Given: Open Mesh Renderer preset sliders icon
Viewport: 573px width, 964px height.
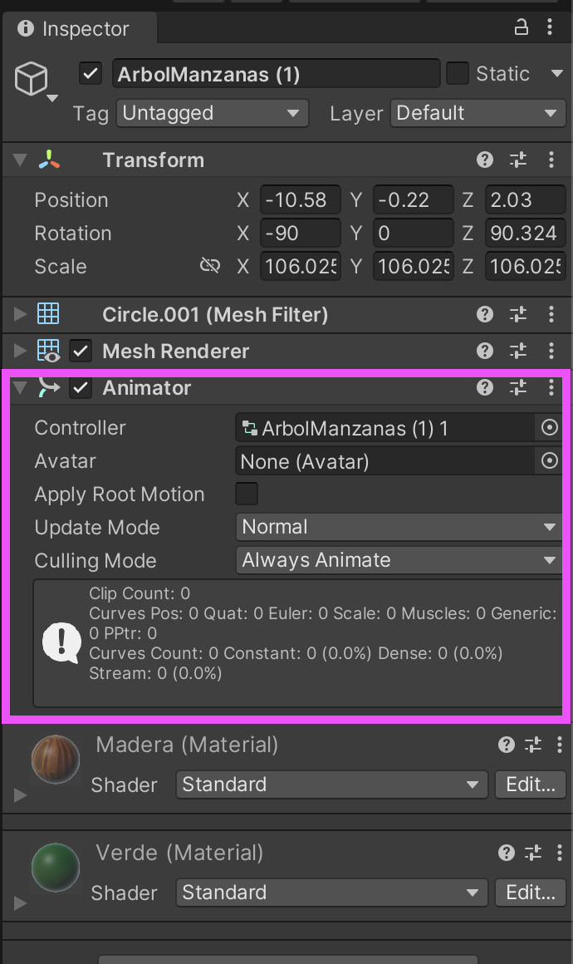Looking at the screenshot, I should [518, 352].
